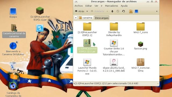
Task: Click the computer icon in toolbar
Action: (136, 11)
